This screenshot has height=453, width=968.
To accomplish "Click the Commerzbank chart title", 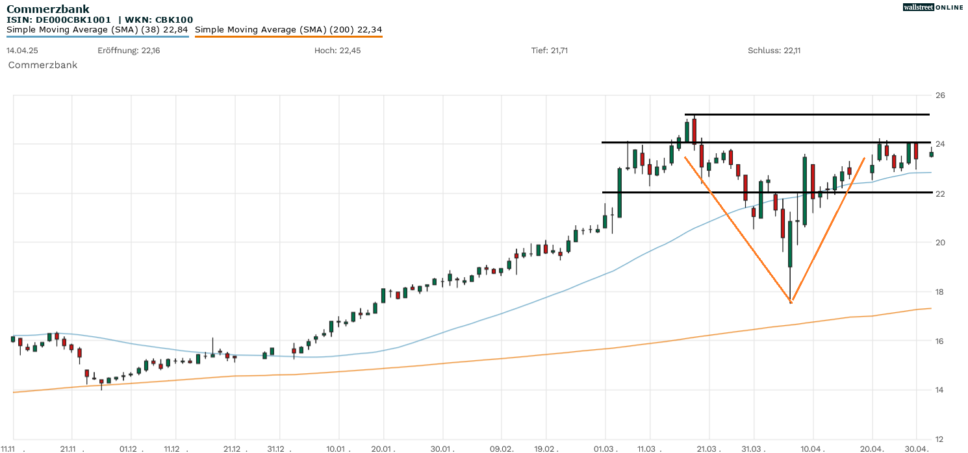I will [x=48, y=9].
